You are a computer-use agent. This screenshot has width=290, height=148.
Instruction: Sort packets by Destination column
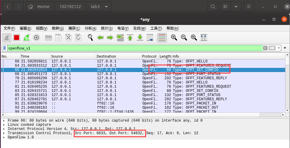pyautogui.click(x=119, y=56)
